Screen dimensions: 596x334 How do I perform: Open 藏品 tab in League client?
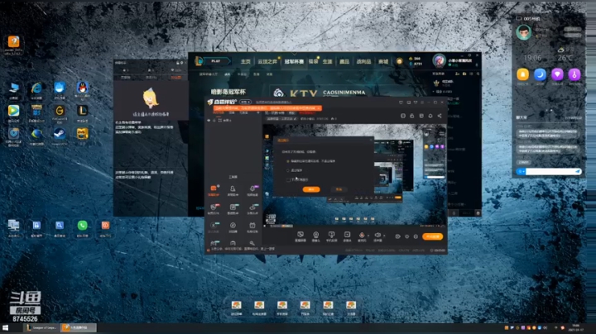point(344,61)
